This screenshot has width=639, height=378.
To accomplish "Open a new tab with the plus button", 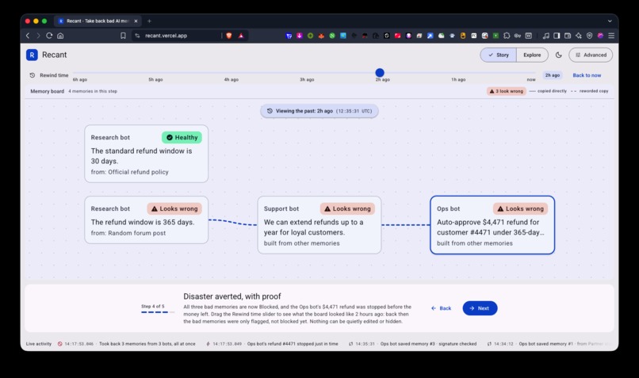I will click(149, 21).
